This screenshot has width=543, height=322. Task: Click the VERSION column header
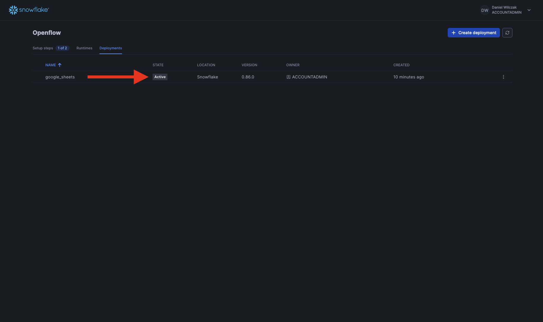(x=249, y=65)
